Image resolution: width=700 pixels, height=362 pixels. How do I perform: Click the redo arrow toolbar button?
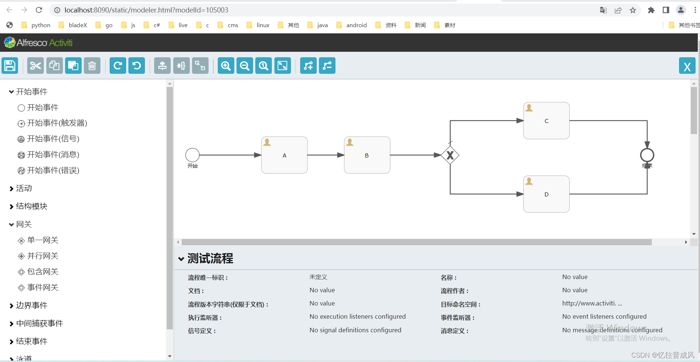[x=118, y=66]
